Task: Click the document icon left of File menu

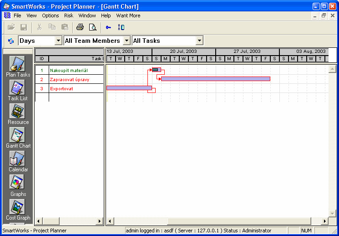Action: point(7,15)
